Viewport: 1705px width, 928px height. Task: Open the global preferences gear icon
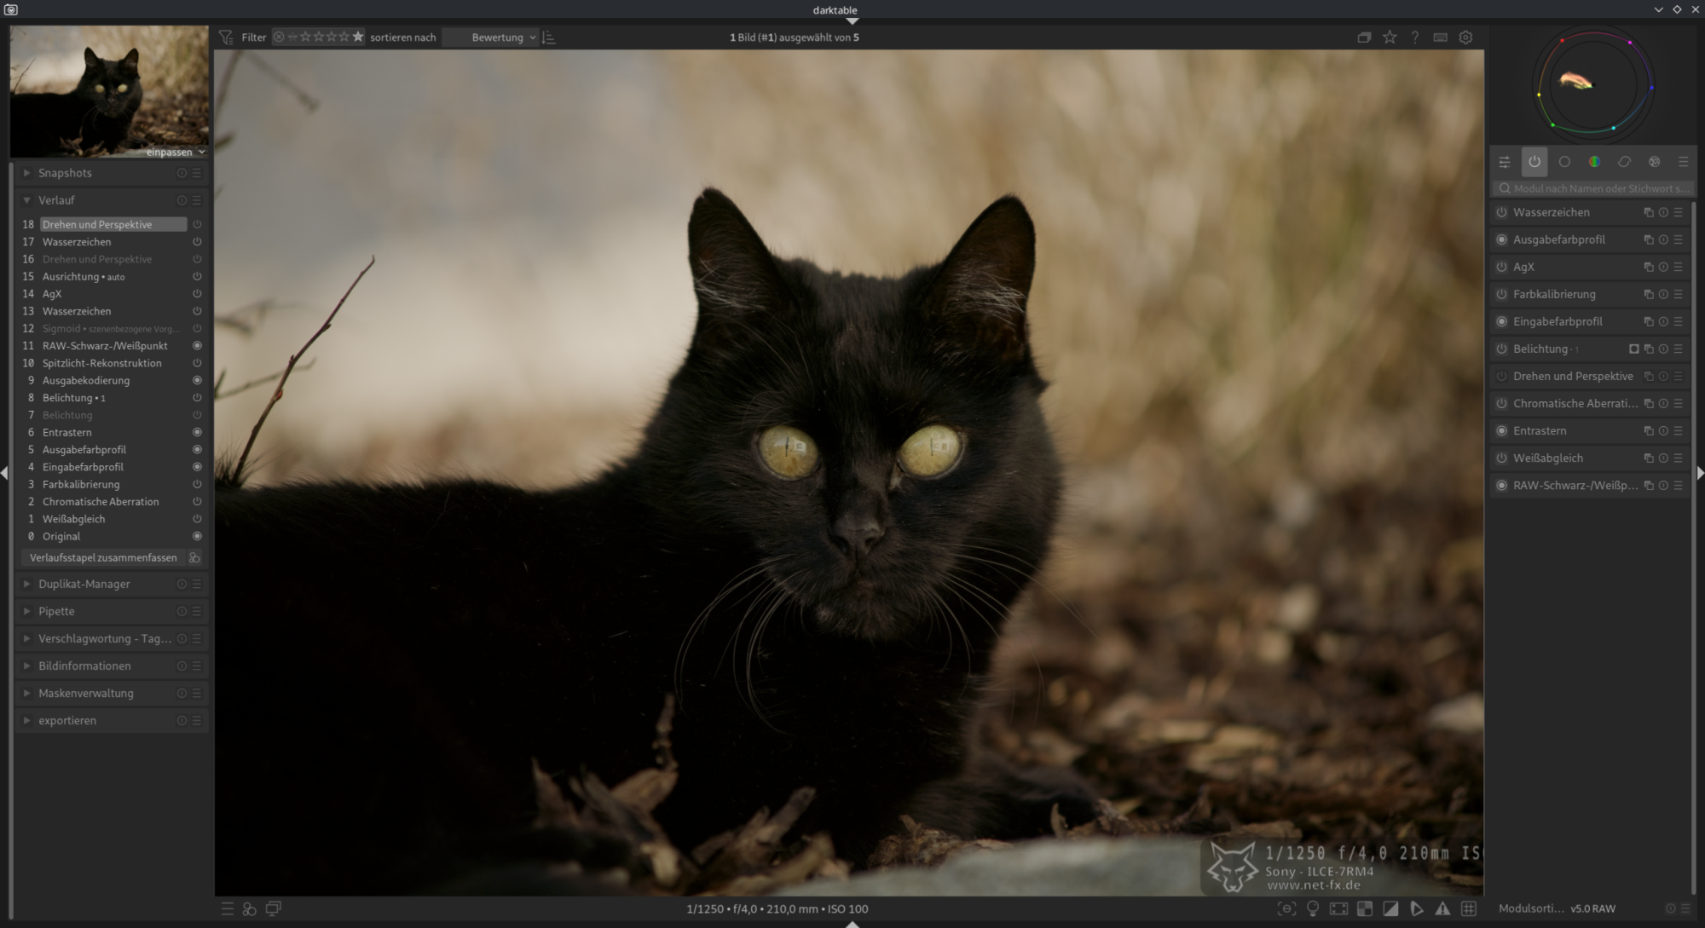click(1465, 37)
